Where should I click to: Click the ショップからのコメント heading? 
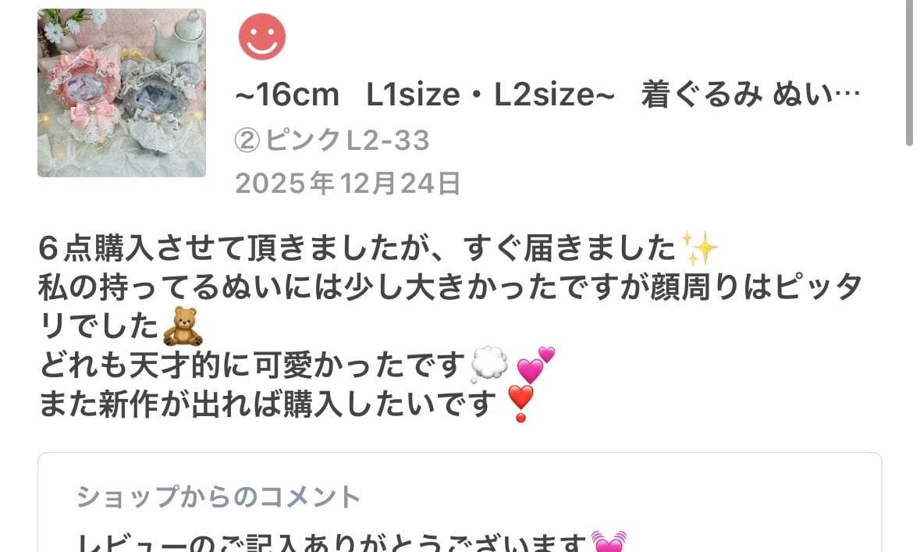click(x=218, y=497)
